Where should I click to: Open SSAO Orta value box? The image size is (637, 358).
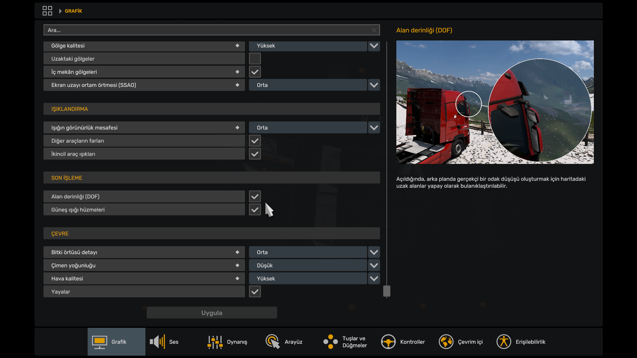308,85
